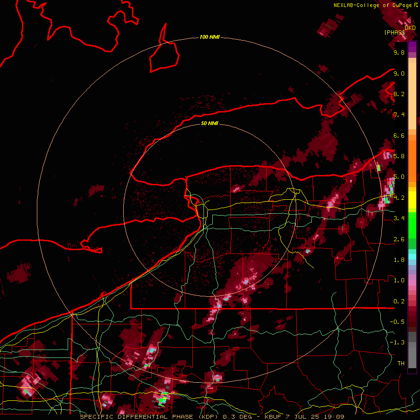Click the 9.8 value on the color scale
Viewport: 420px width, 420px height.
pyautogui.click(x=399, y=52)
